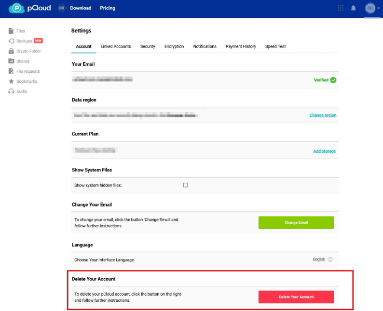
Task: Click the Files page icon in sidebar
Action: click(x=11, y=31)
